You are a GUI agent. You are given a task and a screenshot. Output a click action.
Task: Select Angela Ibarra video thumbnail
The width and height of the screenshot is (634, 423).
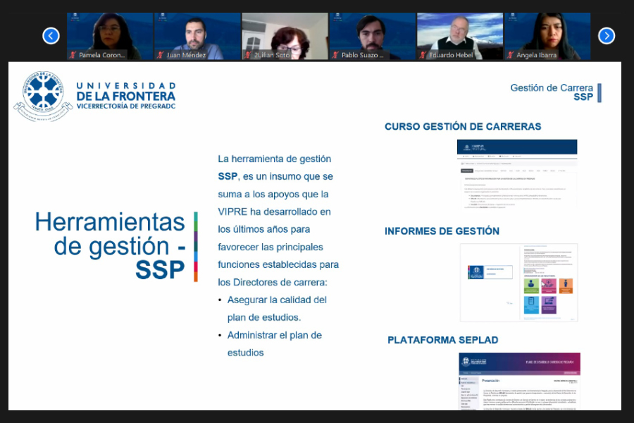point(547,37)
